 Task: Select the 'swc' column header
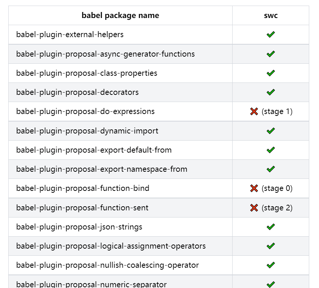tap(271, 16)
